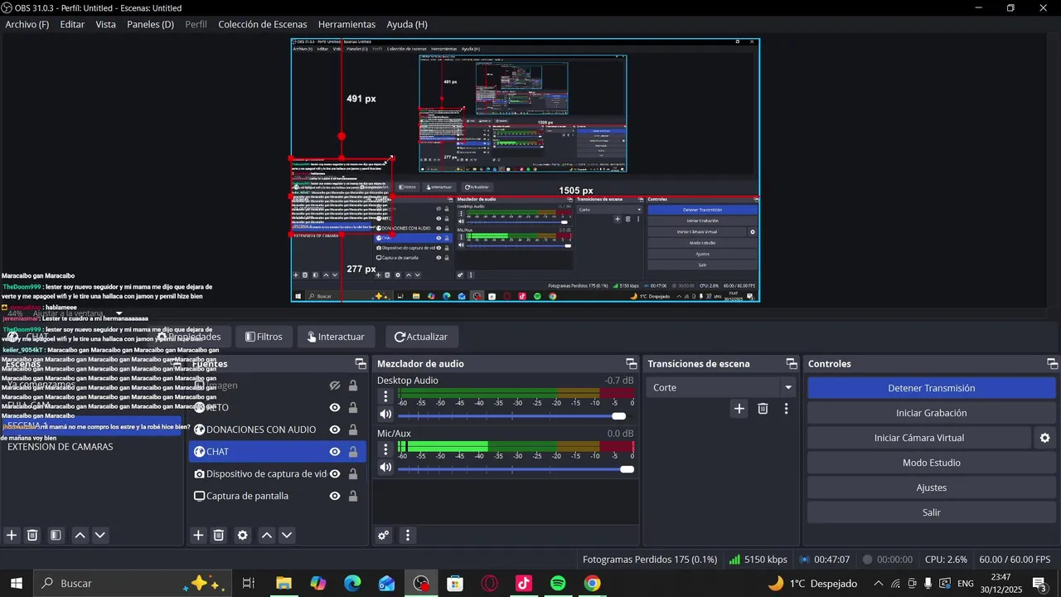The image size is (1061, 597).
Task: Show the hidden Imagen source
Action: coord(335,386)
